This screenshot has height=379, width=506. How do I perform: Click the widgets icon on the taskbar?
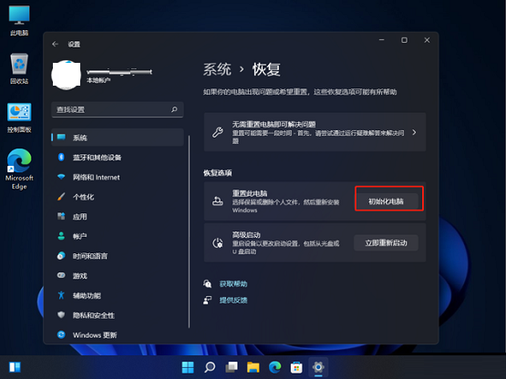pos(15,367)
